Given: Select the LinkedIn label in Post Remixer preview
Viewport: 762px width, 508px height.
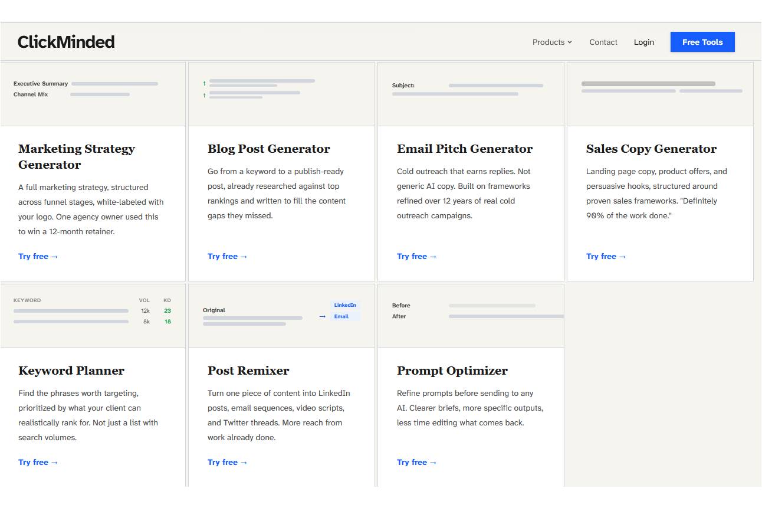Looking at the screenshot, I should 345,305.
